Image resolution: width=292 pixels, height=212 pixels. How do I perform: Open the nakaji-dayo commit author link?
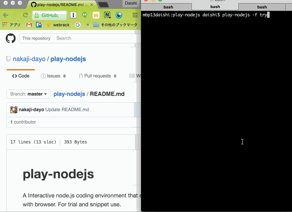tap(31, 110)
